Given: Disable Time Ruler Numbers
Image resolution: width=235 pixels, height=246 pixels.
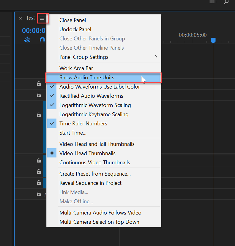Looking at the screenshot, I should 84,123.
